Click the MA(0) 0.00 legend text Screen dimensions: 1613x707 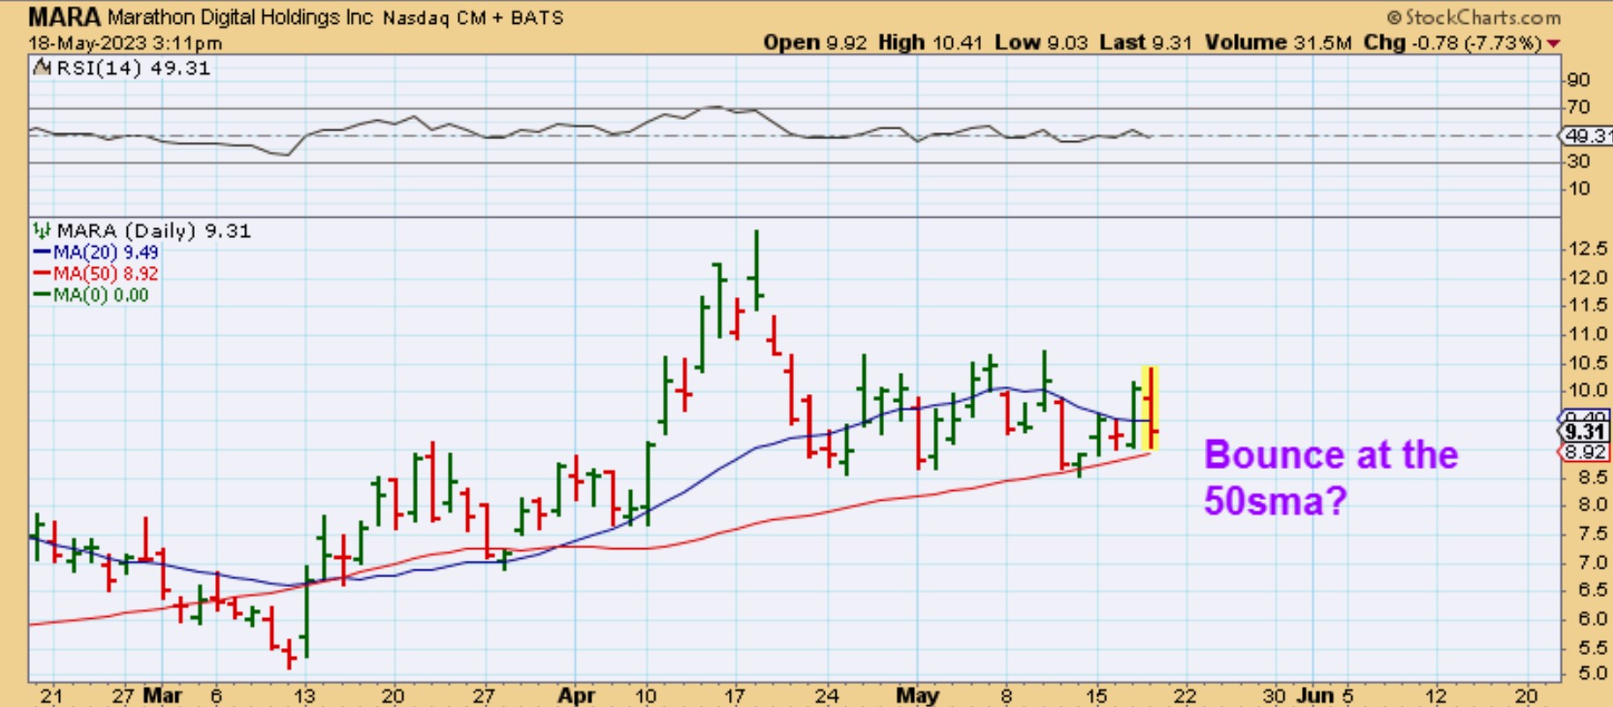(x=100, y=294)
